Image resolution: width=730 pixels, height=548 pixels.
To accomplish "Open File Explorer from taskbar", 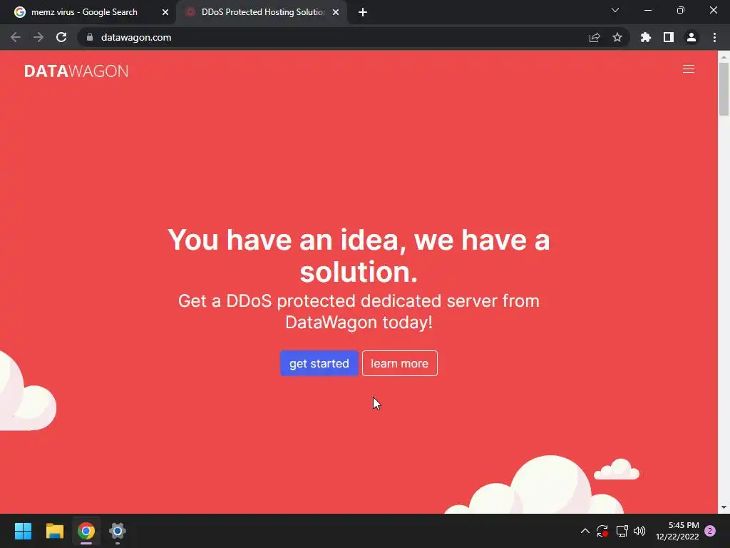I will [55, 531].
